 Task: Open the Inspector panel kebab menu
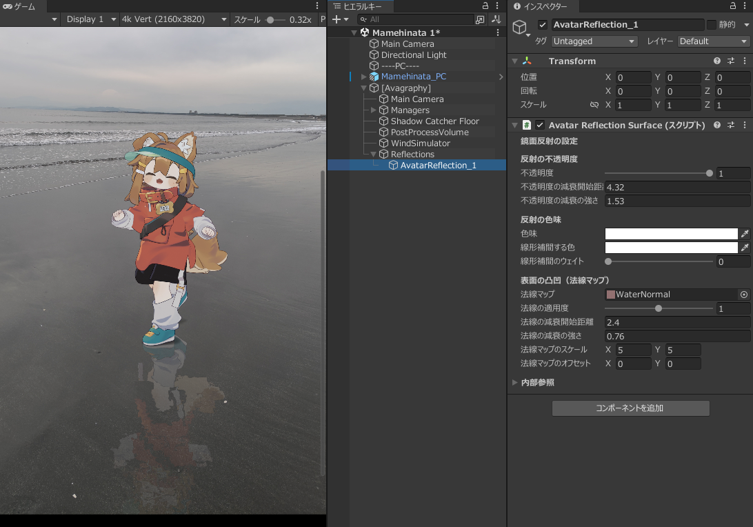745,6
